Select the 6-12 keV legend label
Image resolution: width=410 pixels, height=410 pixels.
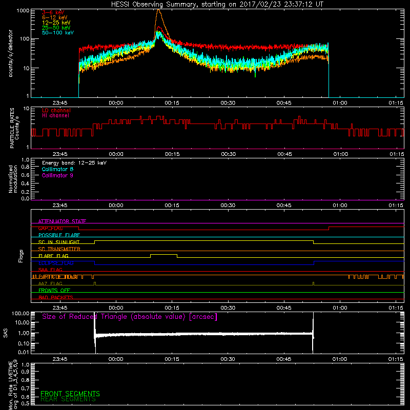(55, 17)
